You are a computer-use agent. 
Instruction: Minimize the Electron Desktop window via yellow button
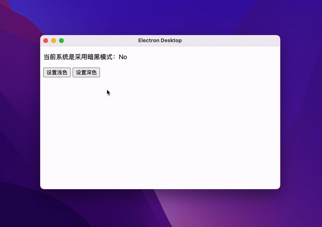(x=54, y=41)
